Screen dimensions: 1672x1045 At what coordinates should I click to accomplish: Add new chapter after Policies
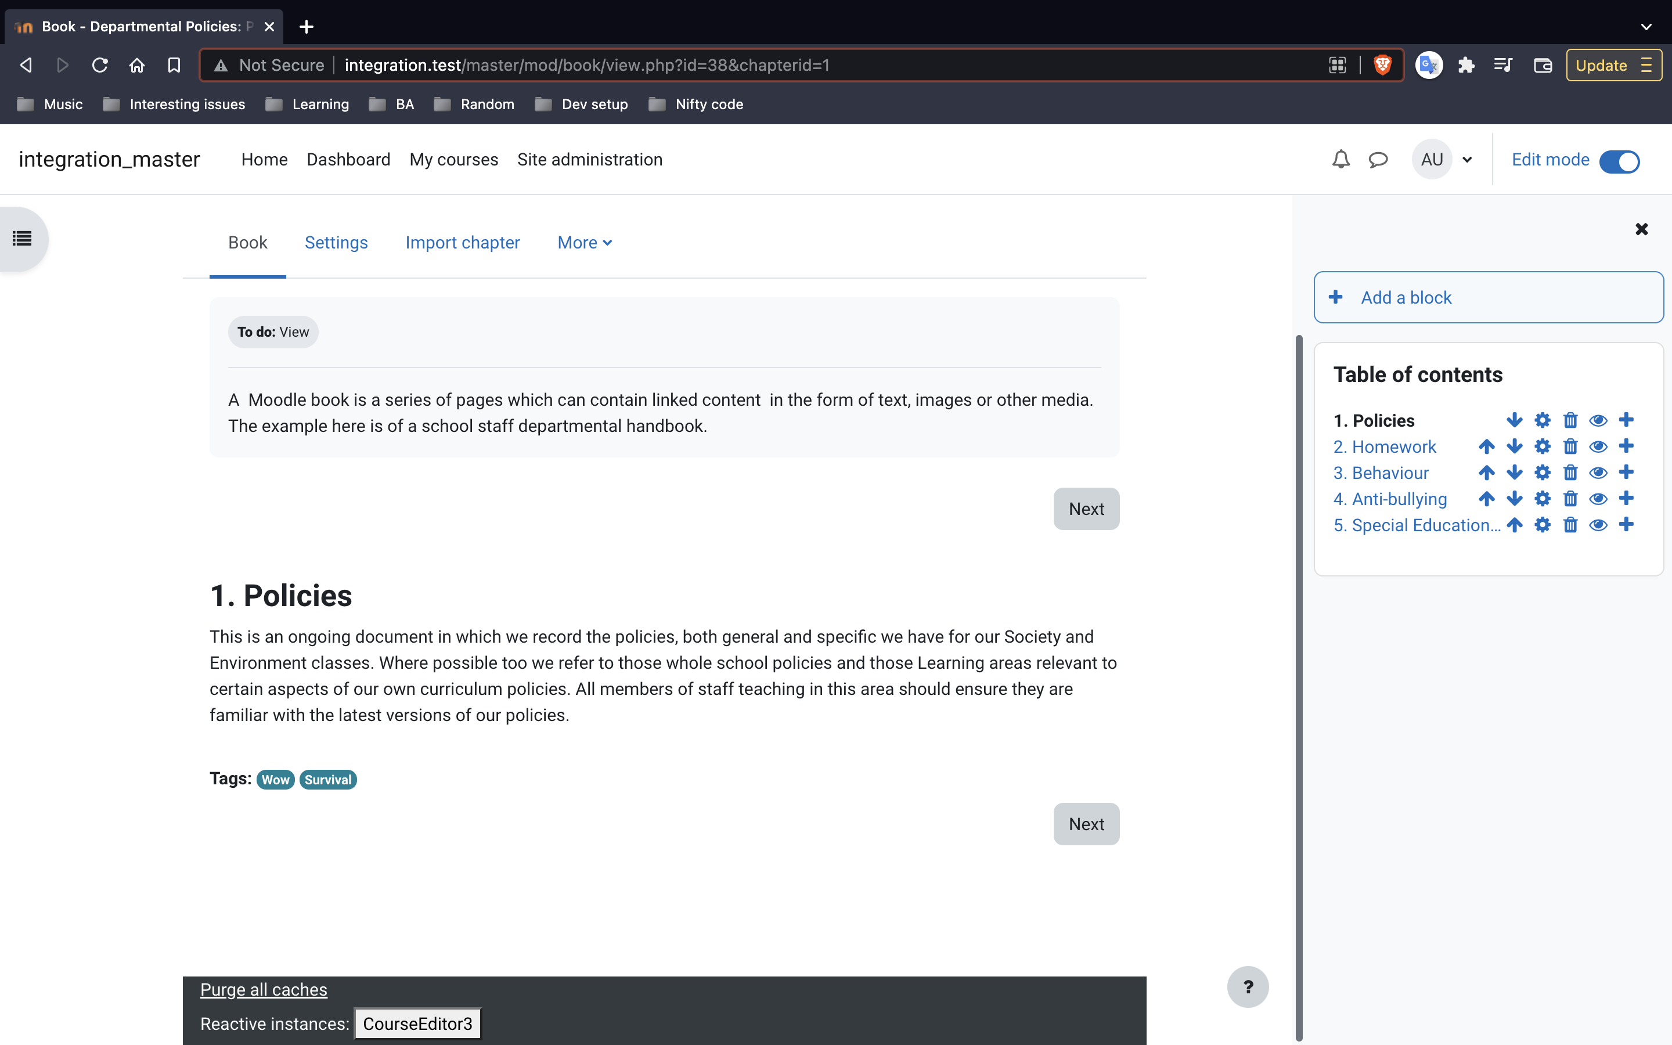pos(1626,420)
